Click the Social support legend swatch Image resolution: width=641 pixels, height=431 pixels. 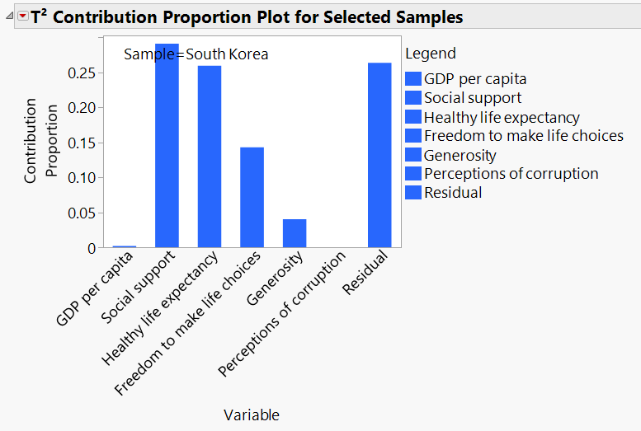(413, 98)
